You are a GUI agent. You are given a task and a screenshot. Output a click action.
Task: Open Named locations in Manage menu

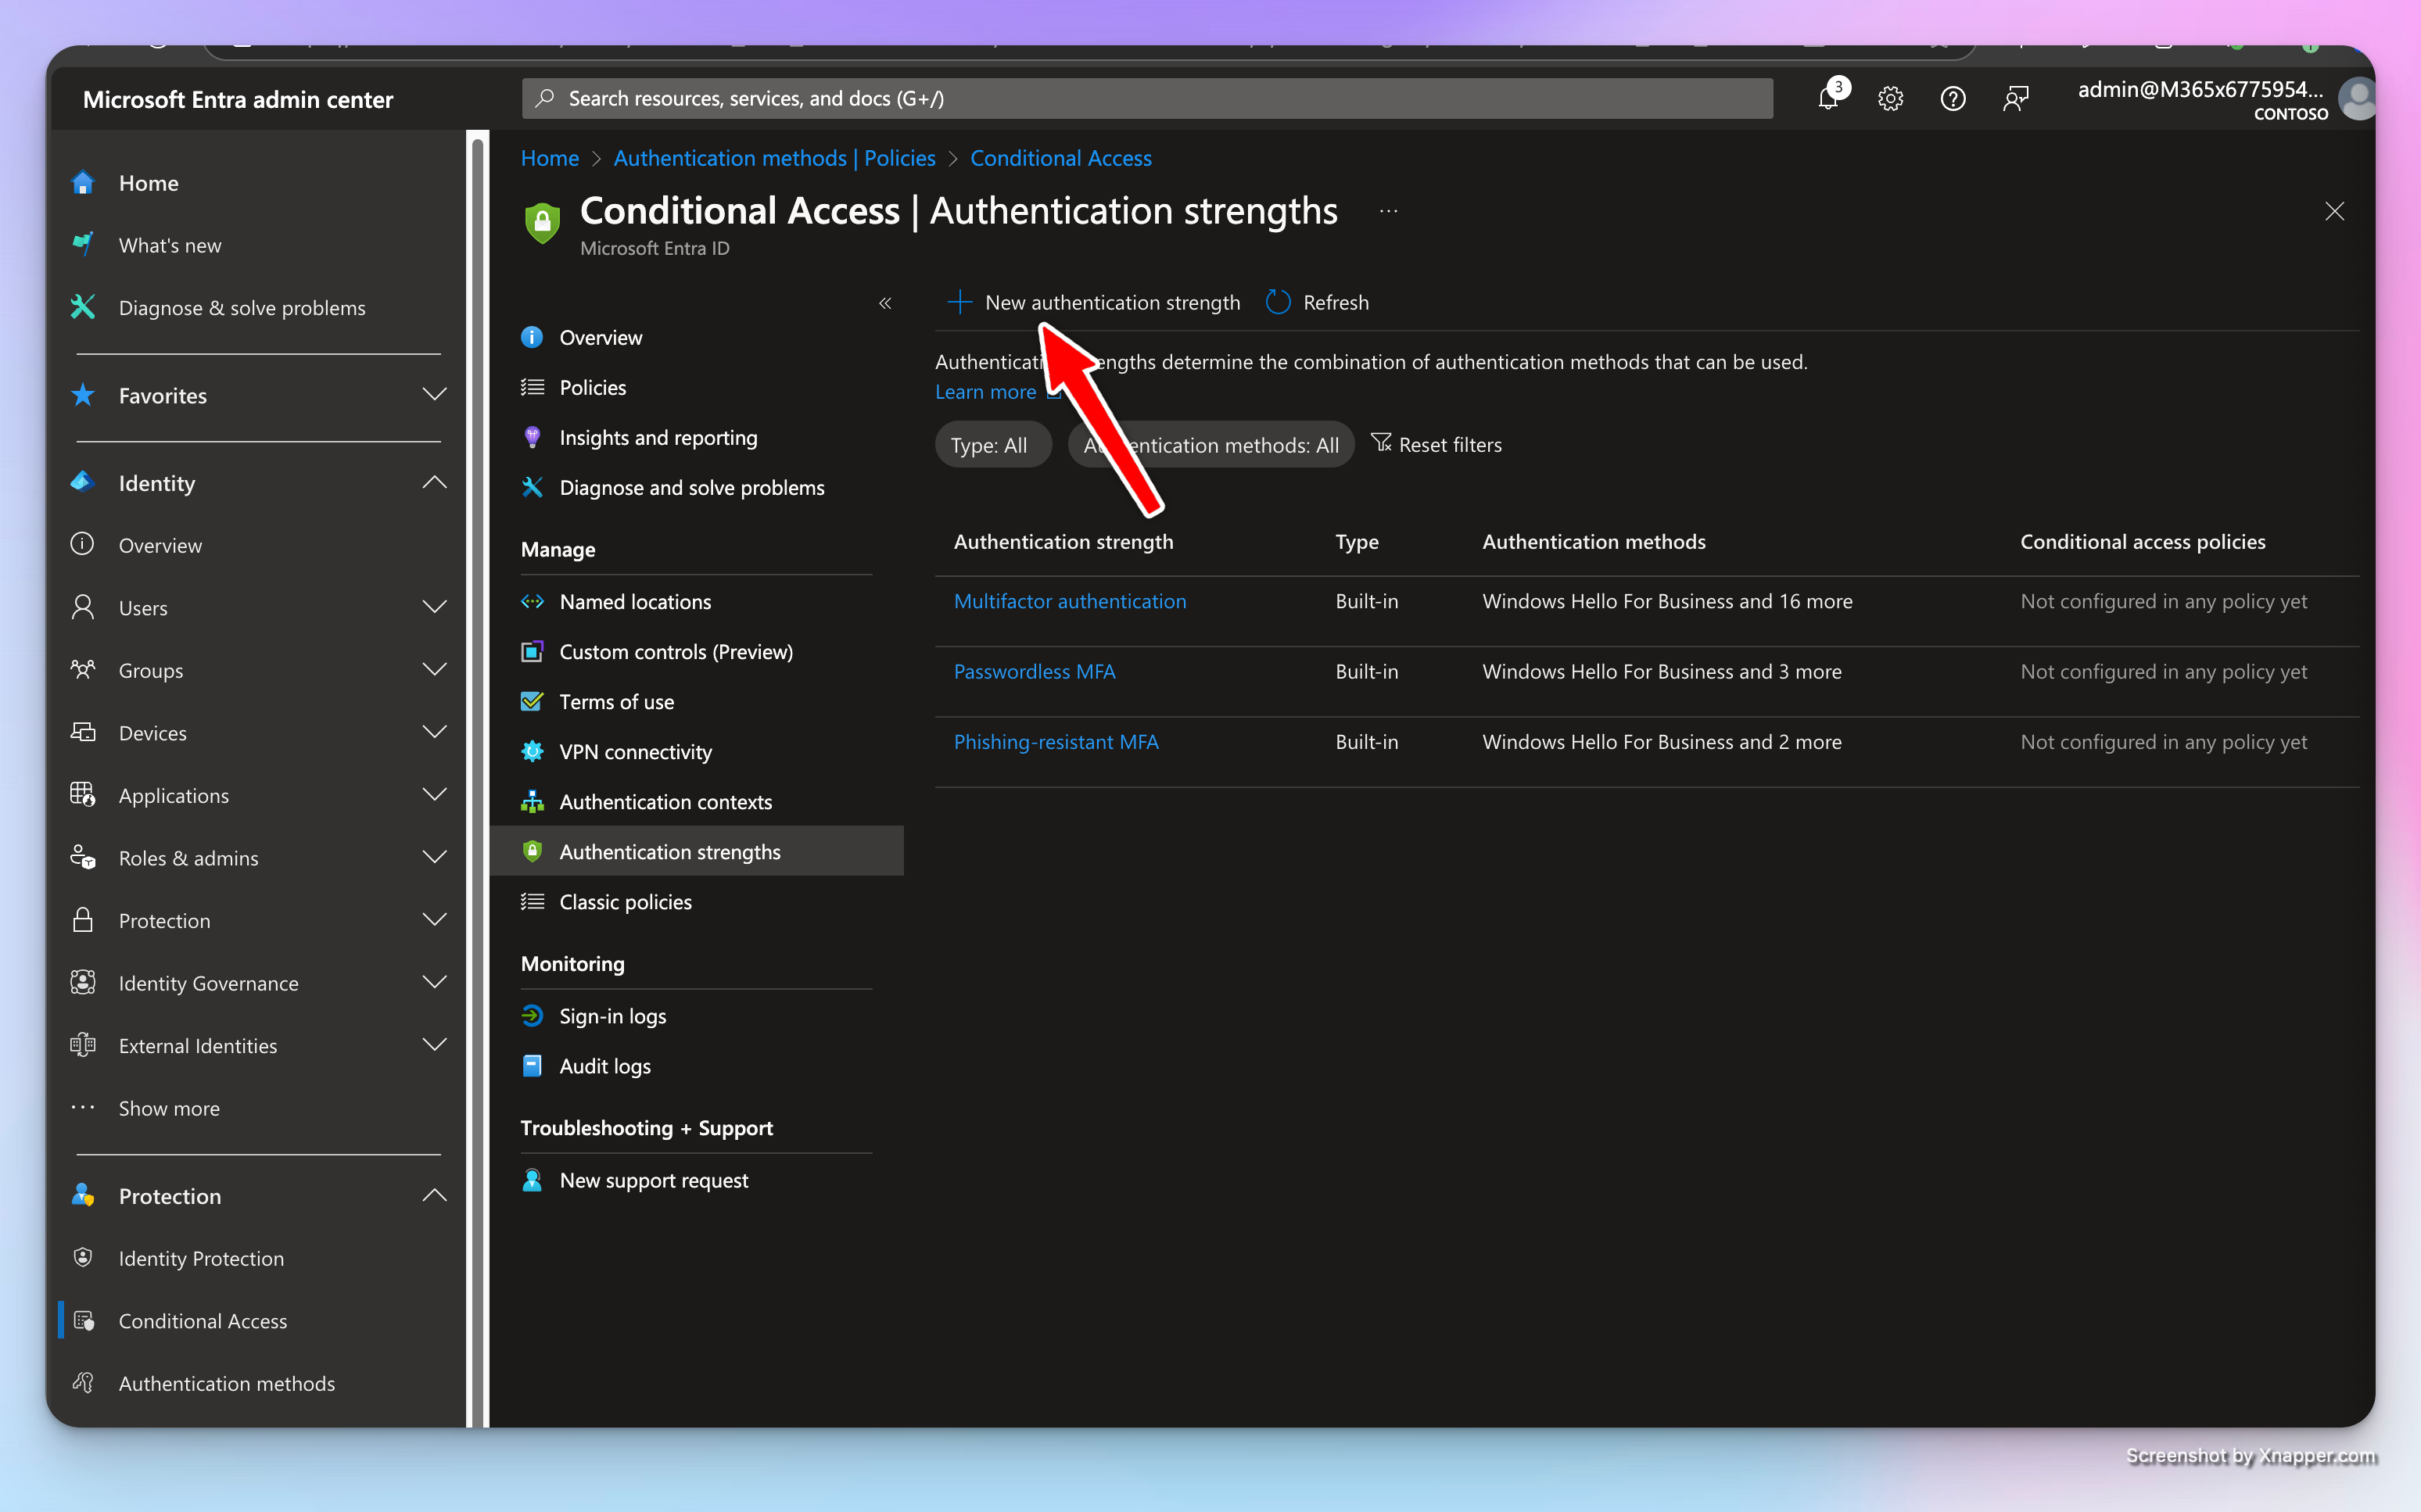635,602
